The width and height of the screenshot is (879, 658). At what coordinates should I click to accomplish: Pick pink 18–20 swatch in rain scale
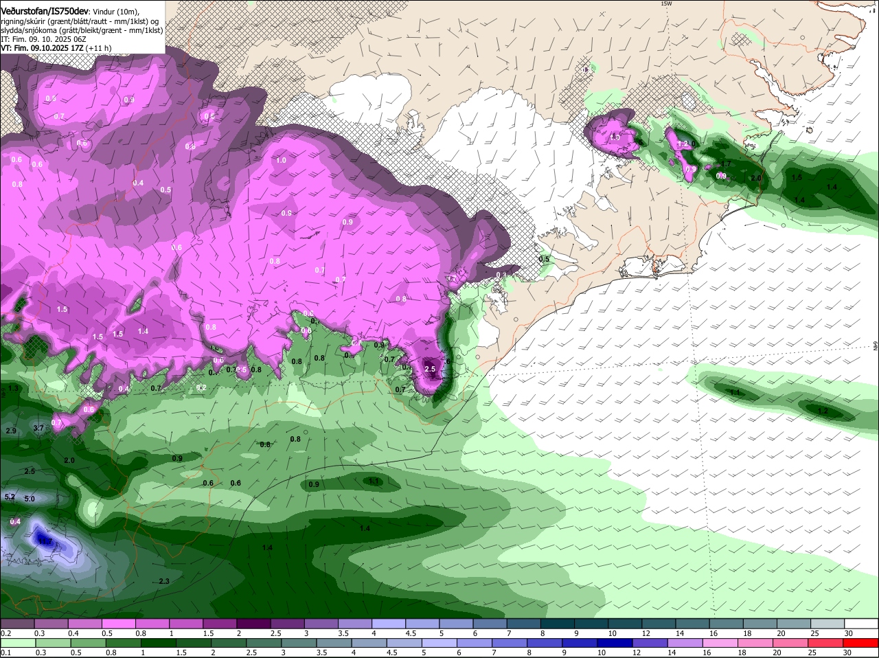757,643
